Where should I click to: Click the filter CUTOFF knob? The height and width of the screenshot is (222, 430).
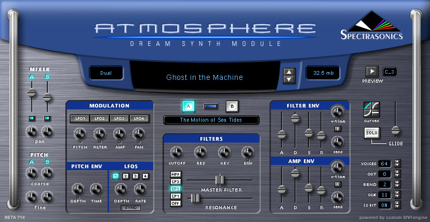click(177, 152)
